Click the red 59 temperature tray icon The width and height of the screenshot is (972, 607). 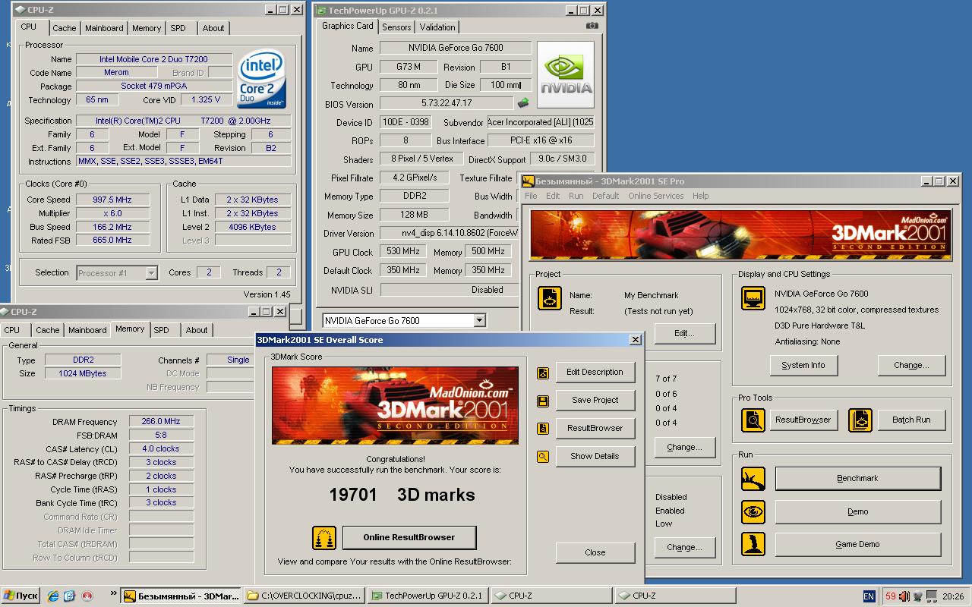click(x=891, y=596)
